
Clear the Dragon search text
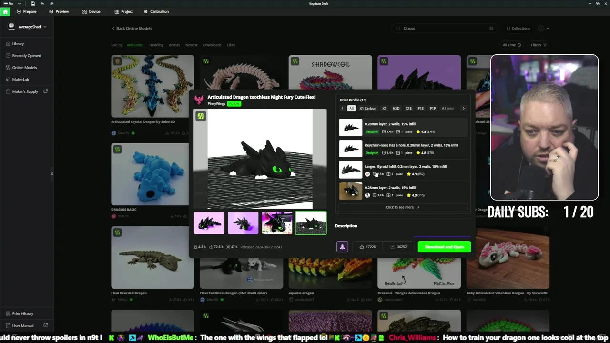point(491,28)
